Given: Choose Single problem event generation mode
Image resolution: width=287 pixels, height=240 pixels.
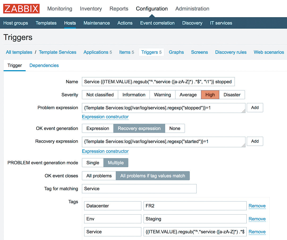Looking at the screenshot, I should 93,163.
